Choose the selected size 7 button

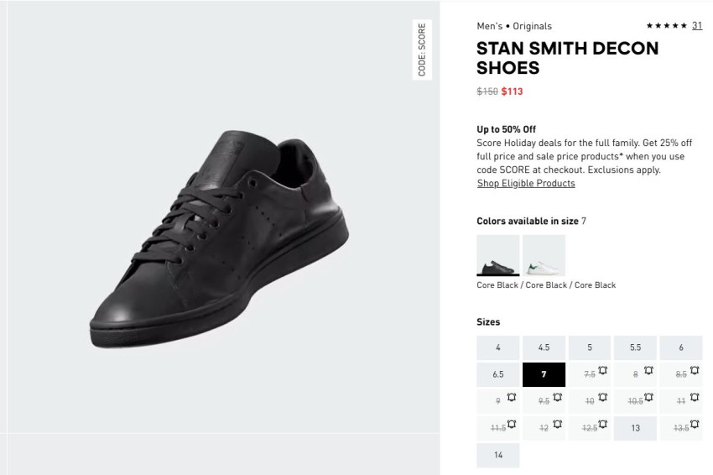tap(544, 374)
